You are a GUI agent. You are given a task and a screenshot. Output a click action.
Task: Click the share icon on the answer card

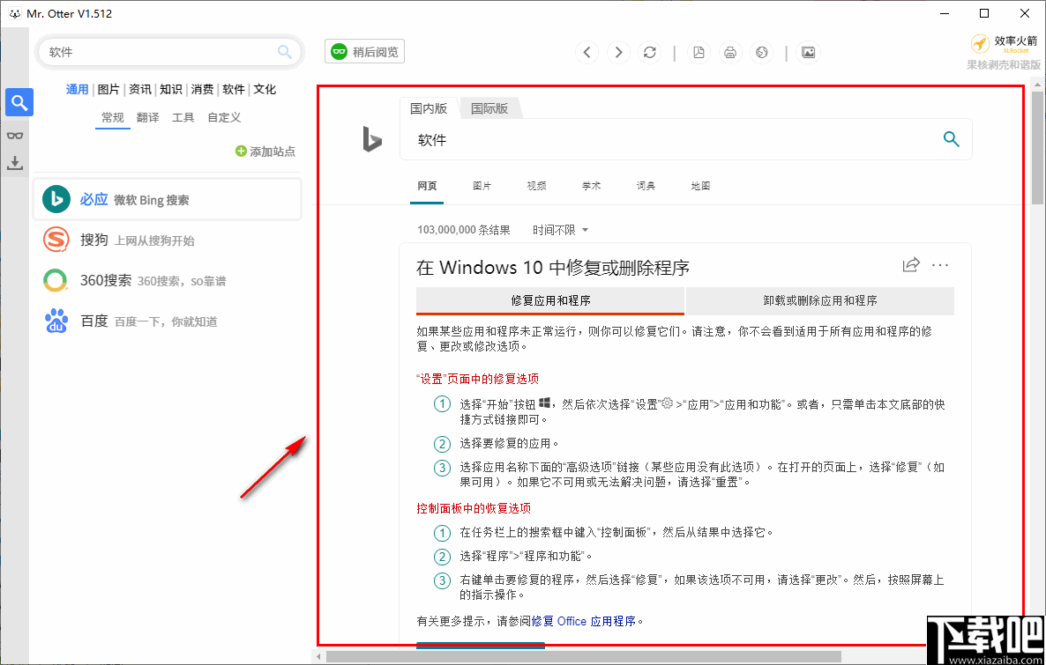pos(911,264)
